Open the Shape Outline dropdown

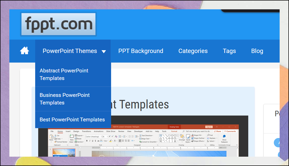198,138
